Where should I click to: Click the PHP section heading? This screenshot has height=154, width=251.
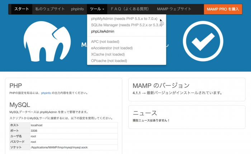tap(16, 86)
